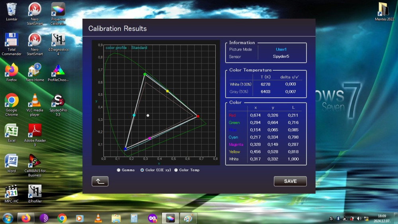Open the MPC-HC media player shortcut
Viewport: 398px width, 224px height.
[12, 192]
